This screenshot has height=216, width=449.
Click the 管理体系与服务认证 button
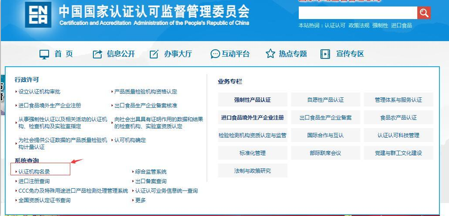coord(399,100)
